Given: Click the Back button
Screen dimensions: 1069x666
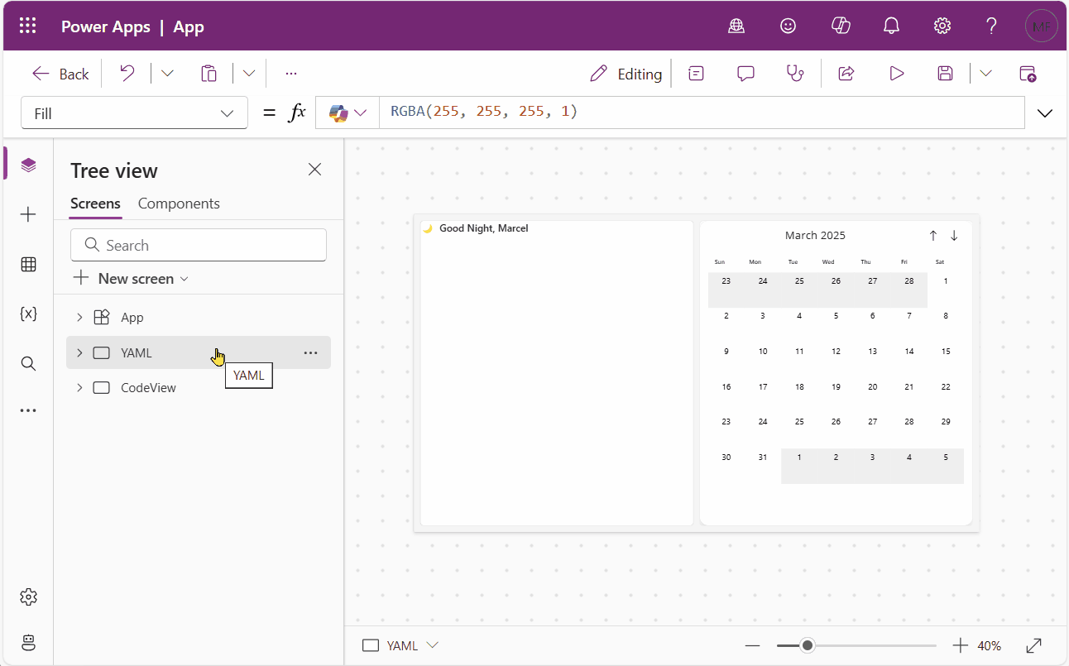Looking at the screenshot, I should click(x=60, y=73).
